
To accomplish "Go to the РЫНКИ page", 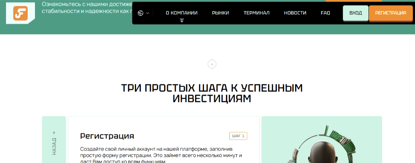I will pyautogui.click(x=220, y=13).
